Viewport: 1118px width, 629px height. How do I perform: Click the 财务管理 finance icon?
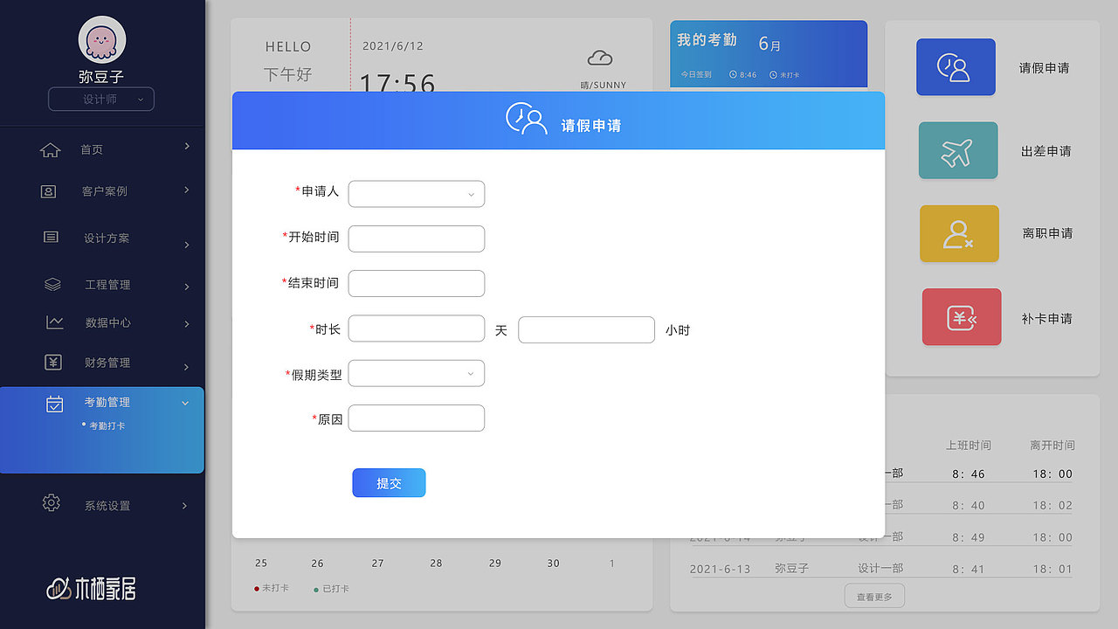[x=52, y=362]
